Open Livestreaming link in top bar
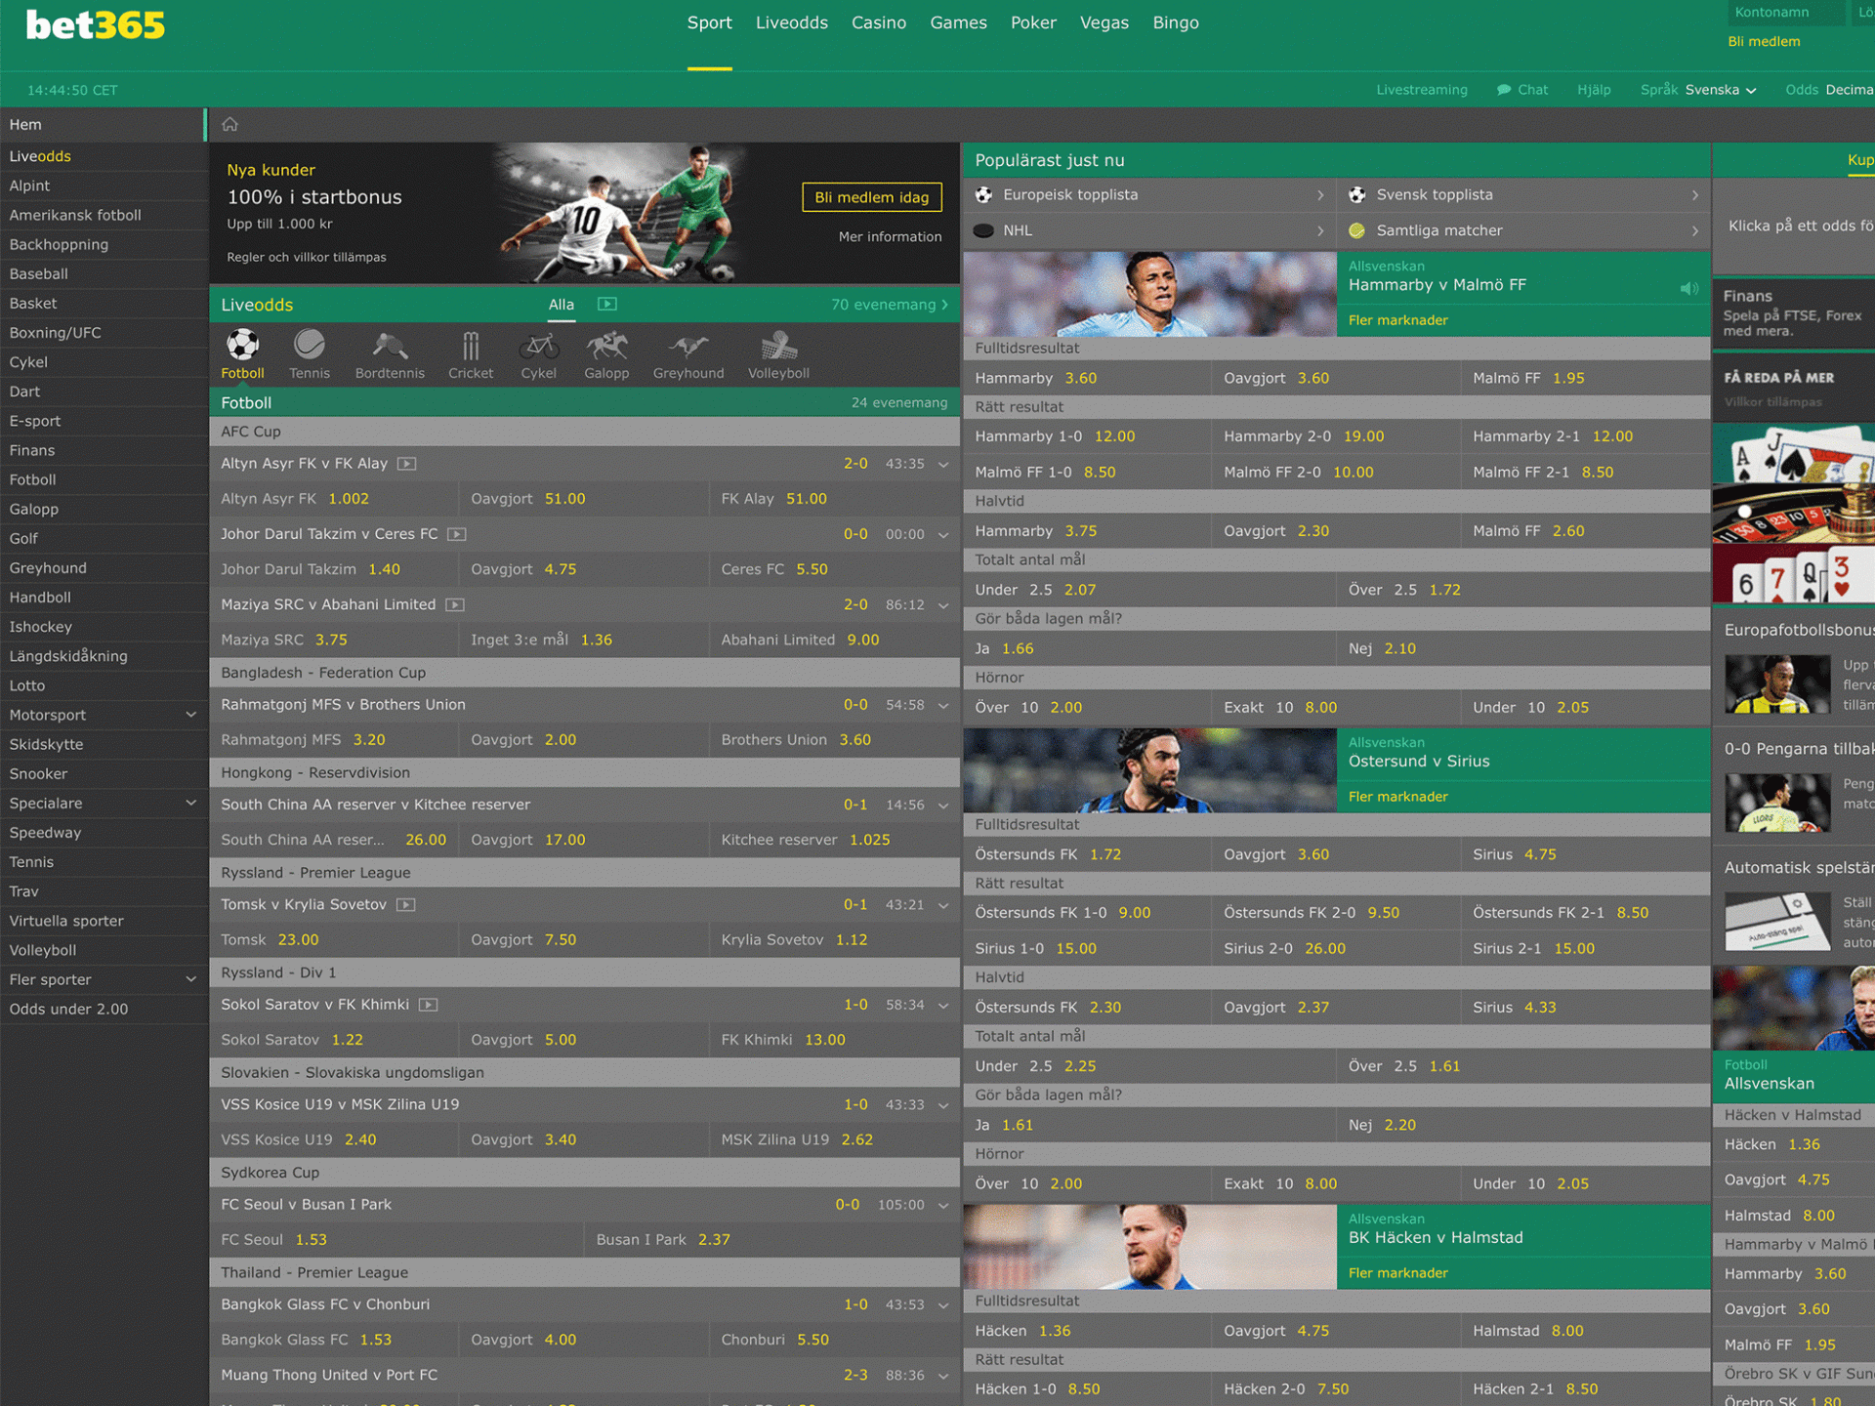Screen dimensions: 1875x1406 [1421, 90]
